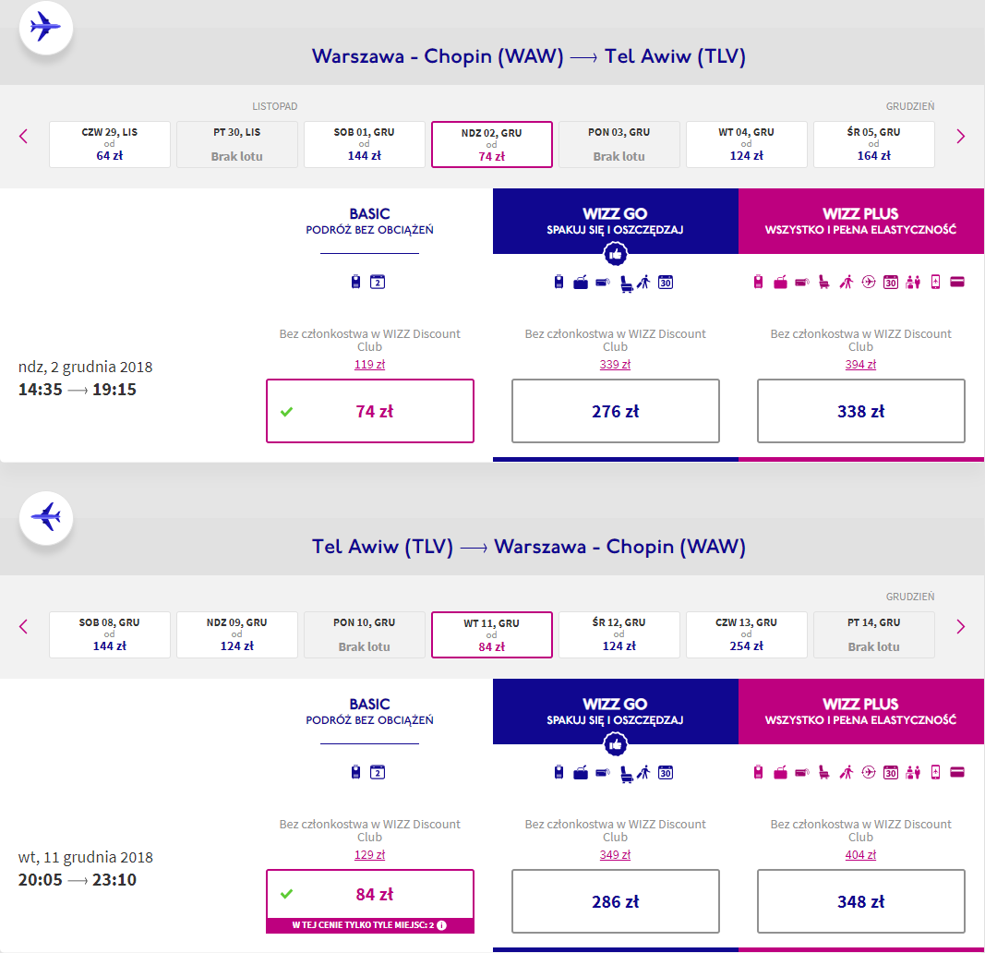Click the calendar '30' icon in return WIZZ GO
The height and width of the screenshot is (953, 985).
point(665,773)
